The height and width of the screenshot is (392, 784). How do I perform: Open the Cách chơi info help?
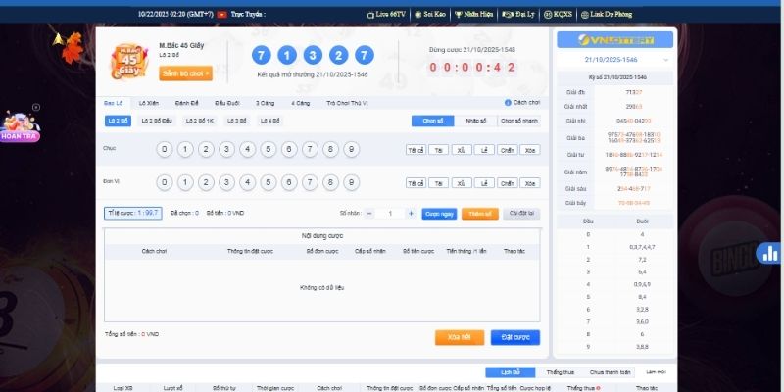pyautogui.click(x=522, y=103)
